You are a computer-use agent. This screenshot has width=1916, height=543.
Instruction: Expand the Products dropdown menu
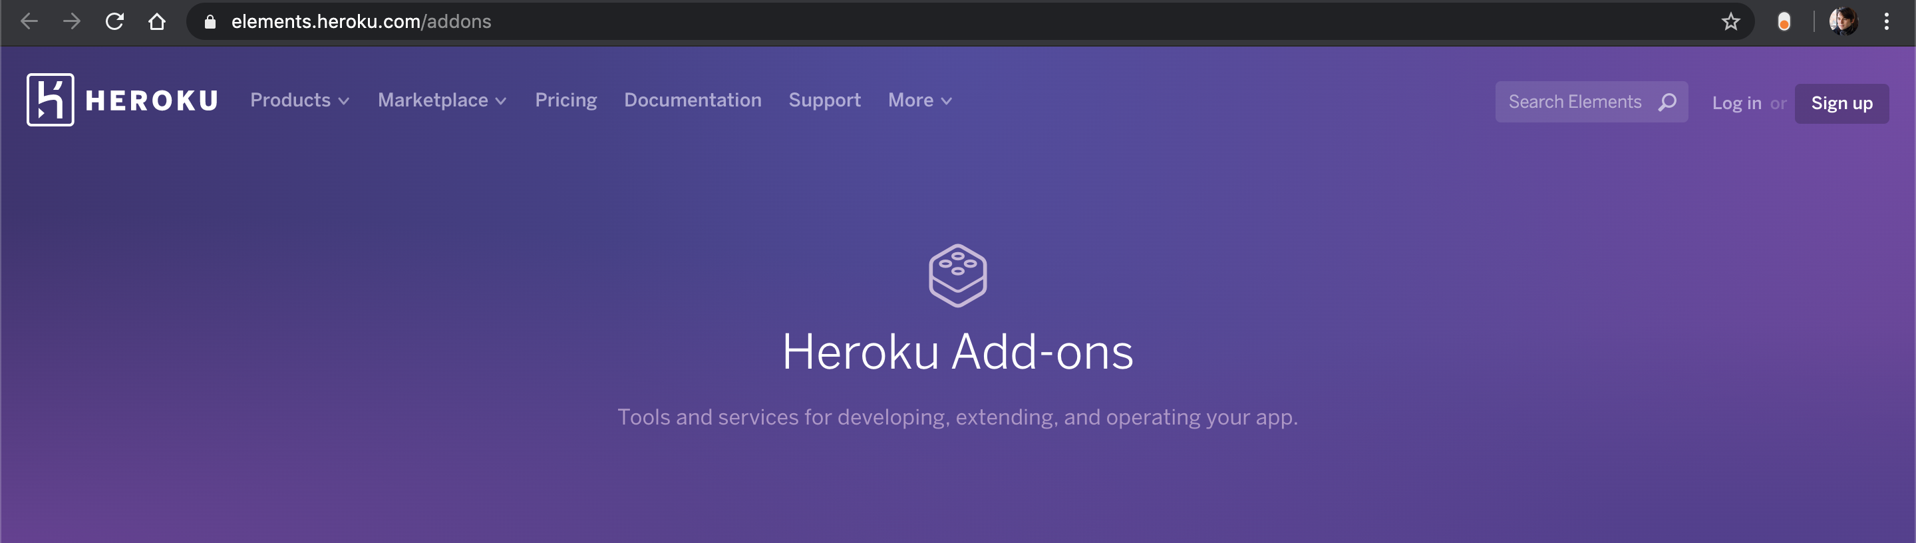(x=300, y=100)
